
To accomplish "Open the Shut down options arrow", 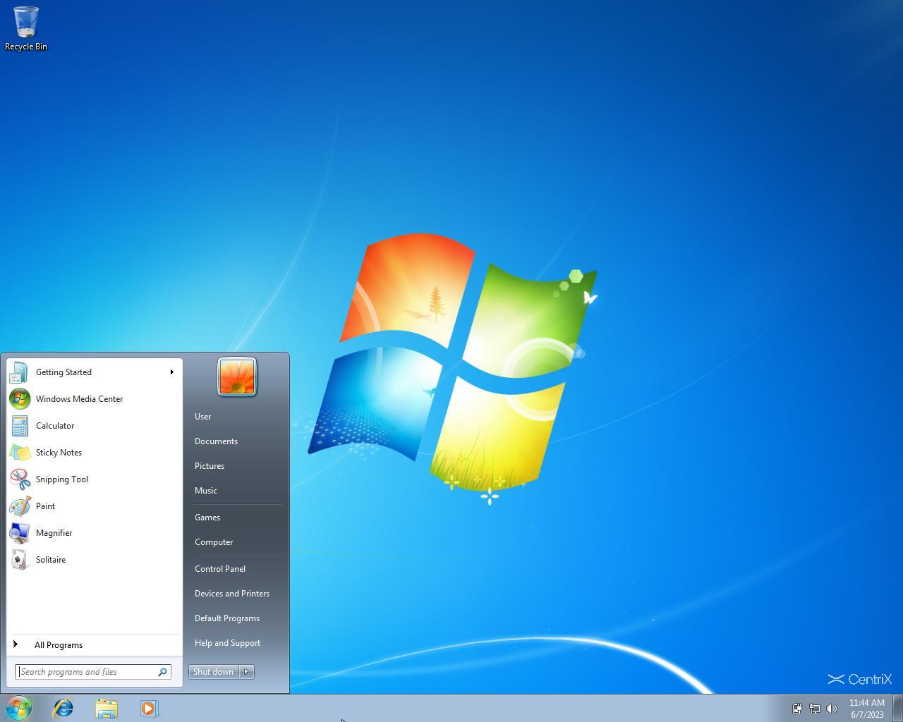I will [246, 671].
